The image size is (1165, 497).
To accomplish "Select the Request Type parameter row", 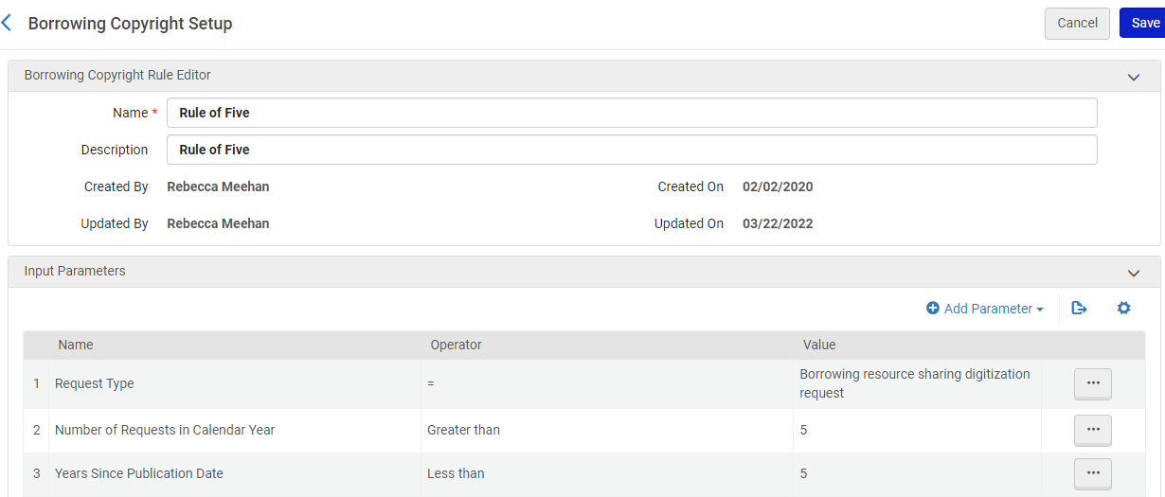I will pyautogui.click(x=95, y=384).
